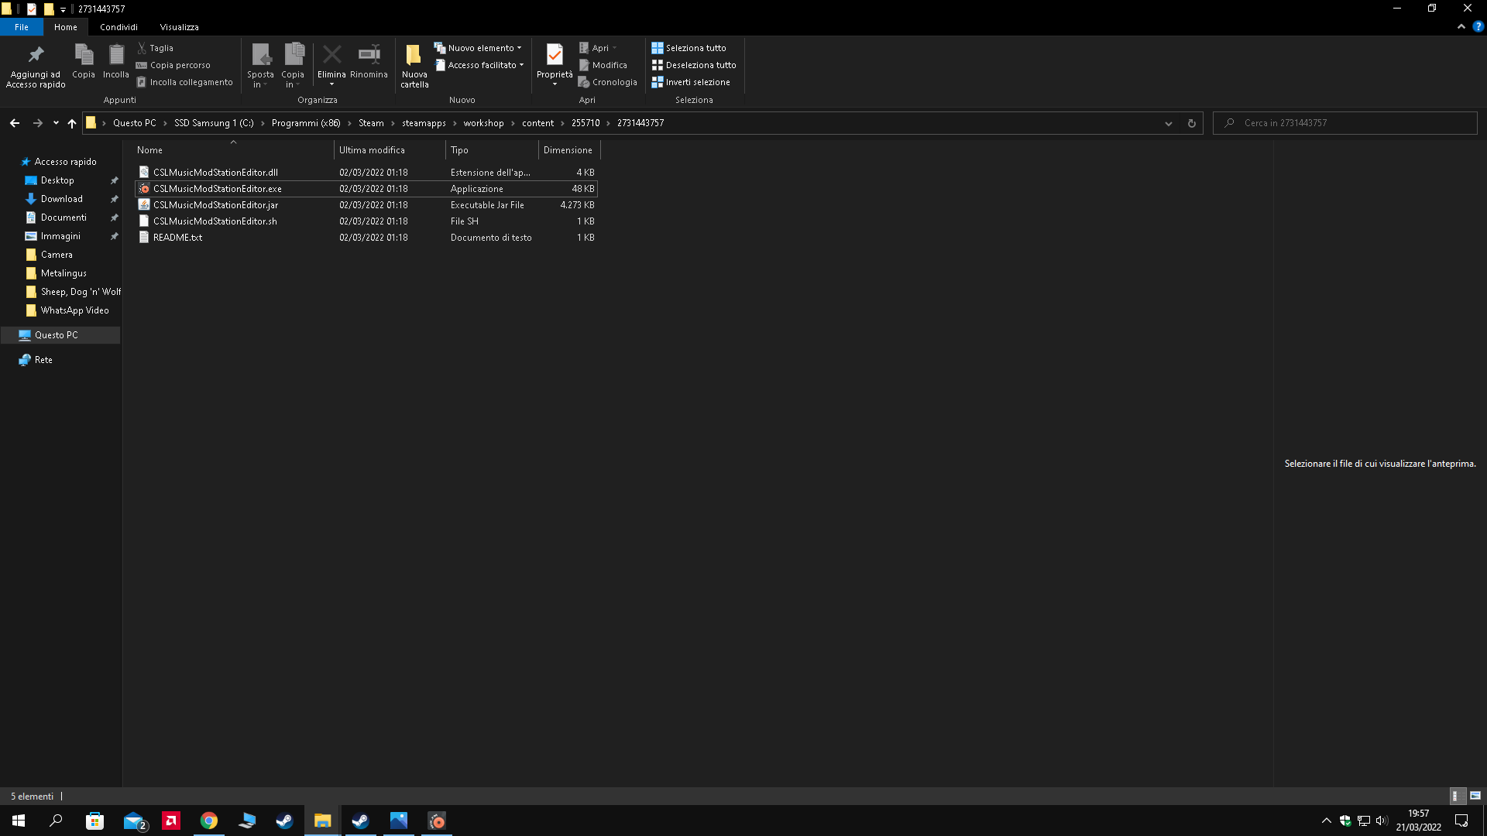Select CSLMusicModStationEditor.dll file
Viewport: 1487px width, 836px height.
click(x=366, y=173)
